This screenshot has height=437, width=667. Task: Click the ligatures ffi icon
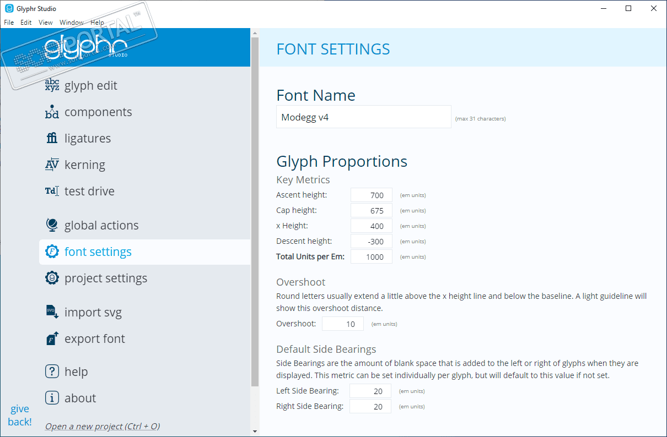pyautogui.click(x=52, y=138)
